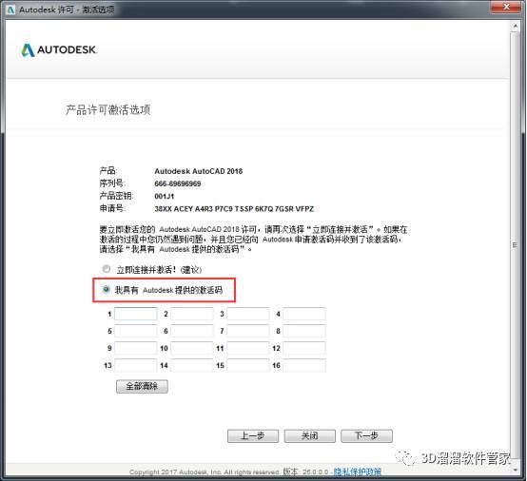527x481 pixels.
Task: Click activation code field 11
Action: [x=248, y=348]
